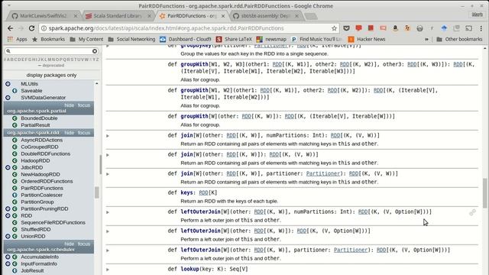Expand join with numPartitions details
This screenshot has width=489, height=275.
108,136
